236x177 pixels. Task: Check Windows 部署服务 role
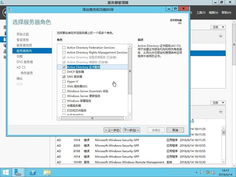[x=64, y=101]
